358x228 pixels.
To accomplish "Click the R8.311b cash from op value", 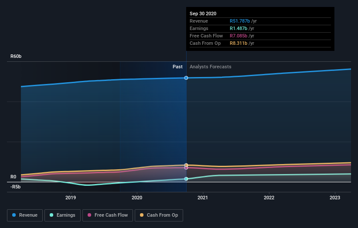I will 239,43.
